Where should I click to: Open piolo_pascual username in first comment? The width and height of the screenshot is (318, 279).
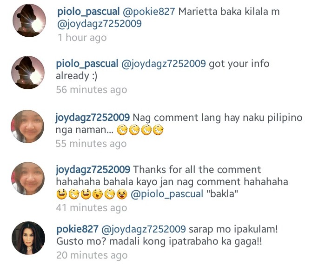88,12
